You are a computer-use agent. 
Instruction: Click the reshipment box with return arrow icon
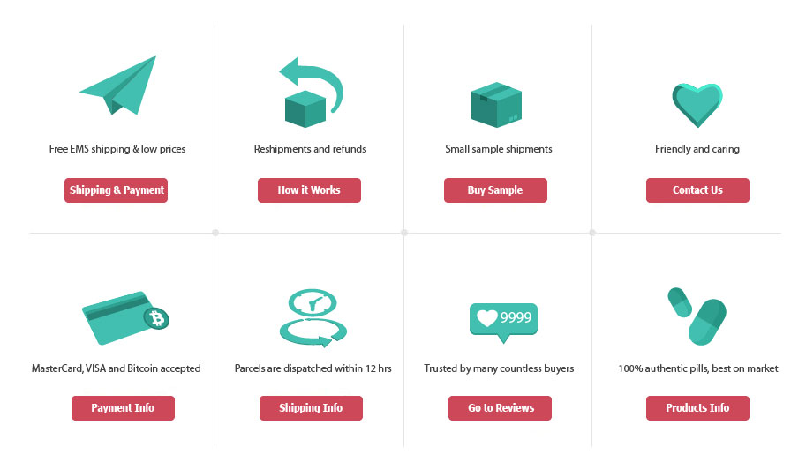[x=311, y=93]
